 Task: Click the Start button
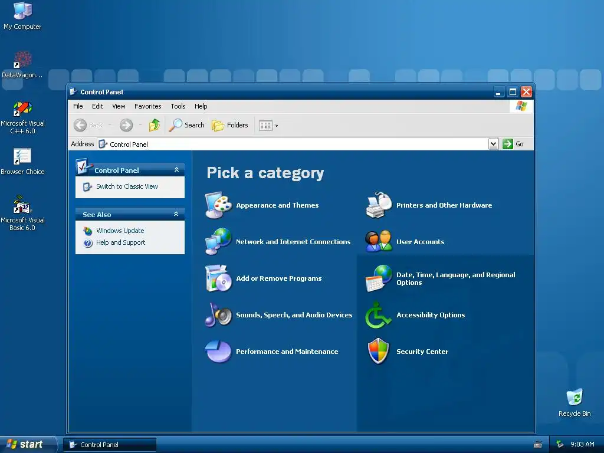(28, 445)
